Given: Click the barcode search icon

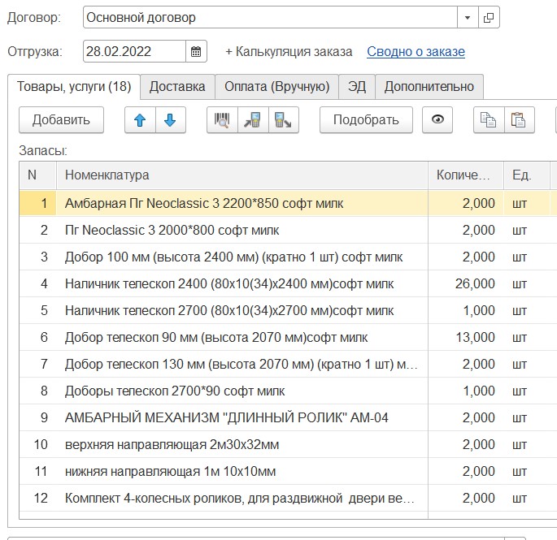Looking at the screenshot, I should 222,120.
